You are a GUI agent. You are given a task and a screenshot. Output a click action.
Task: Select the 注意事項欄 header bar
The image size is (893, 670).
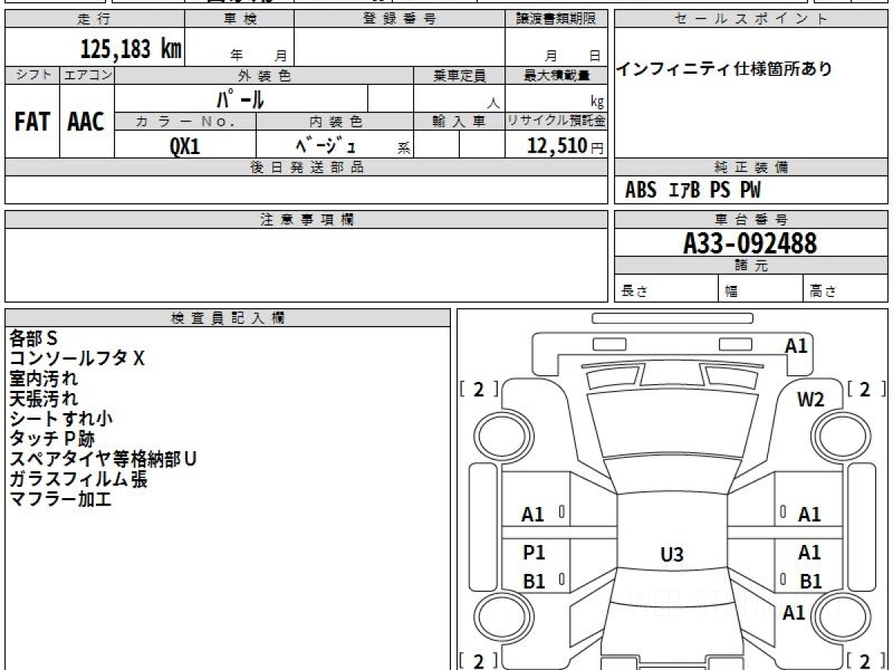[x=307, y=220]
